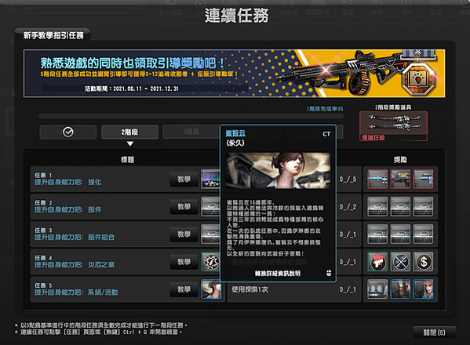The height and width of the screenshot is (345, 470).
Task: Click the 任務 5 title 提升自身能力吧: 系統/活動
Action: (x=76, y=292)
